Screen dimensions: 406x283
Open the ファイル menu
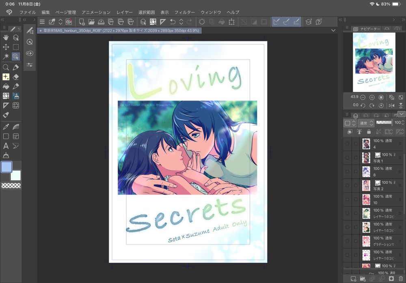tap(28, 12)
